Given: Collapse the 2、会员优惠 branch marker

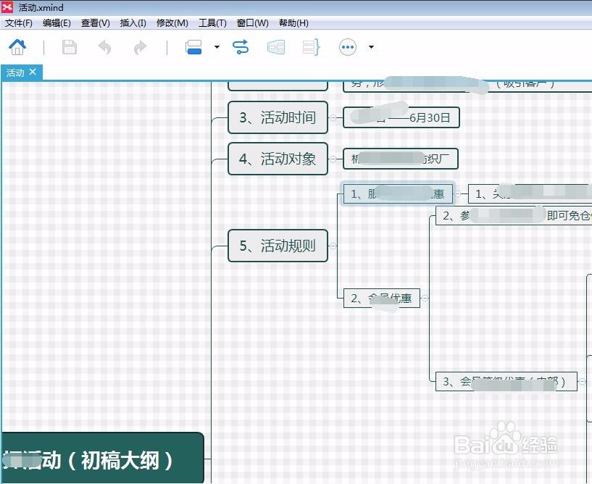Looking at the screenshot, I should click(425, 298).
